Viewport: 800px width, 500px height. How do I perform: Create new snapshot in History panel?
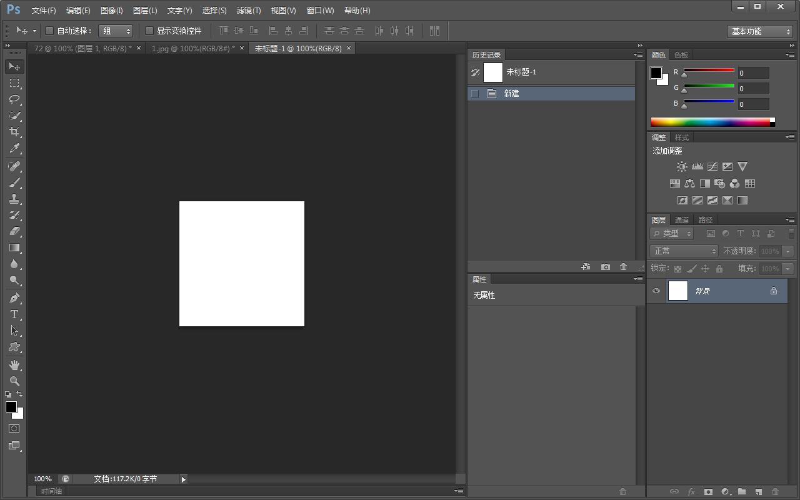(x=605, y=267)
